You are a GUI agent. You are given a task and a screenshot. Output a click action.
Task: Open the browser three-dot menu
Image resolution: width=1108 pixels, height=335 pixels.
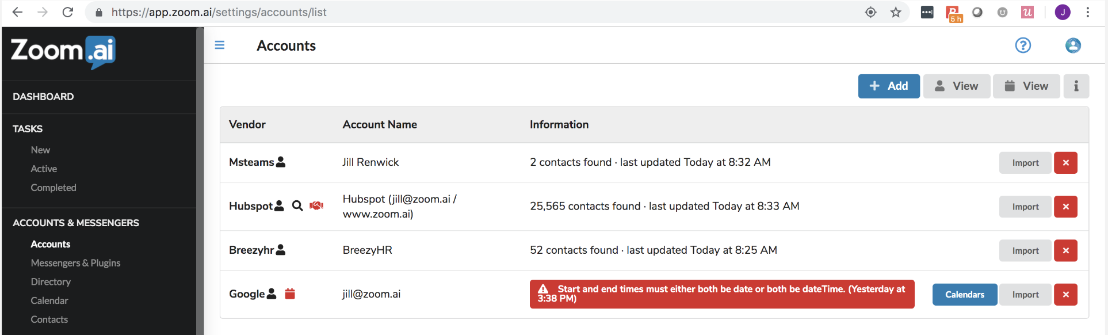tap(1087, 12)
